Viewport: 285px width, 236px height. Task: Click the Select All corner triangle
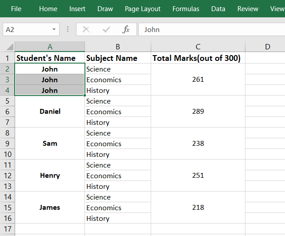click(9, 47)
